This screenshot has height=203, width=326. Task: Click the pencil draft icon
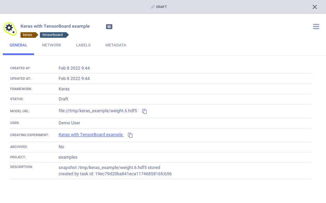(x=153, y=7)
